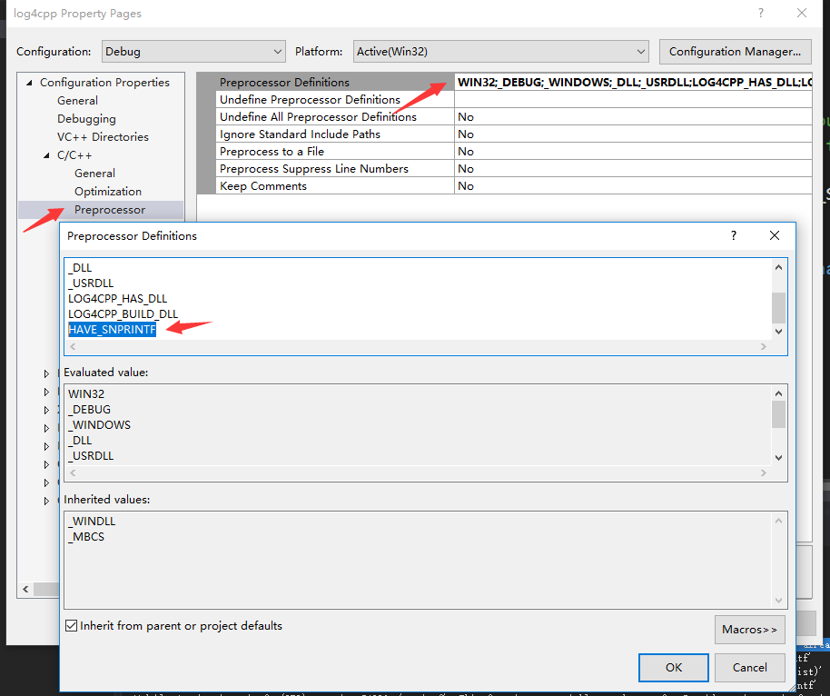Viewport: 830px width, 696px height.
Task: Collapse the C/C++ tree node
Action: 46,155
